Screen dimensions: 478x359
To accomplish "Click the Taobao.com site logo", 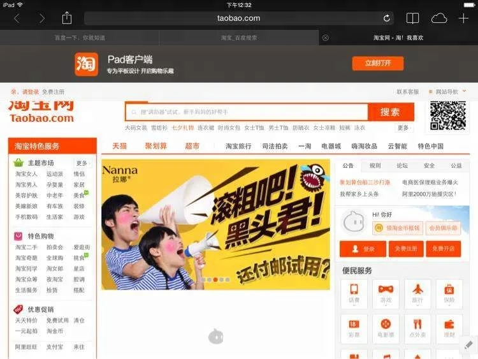I will pos(41,113).
